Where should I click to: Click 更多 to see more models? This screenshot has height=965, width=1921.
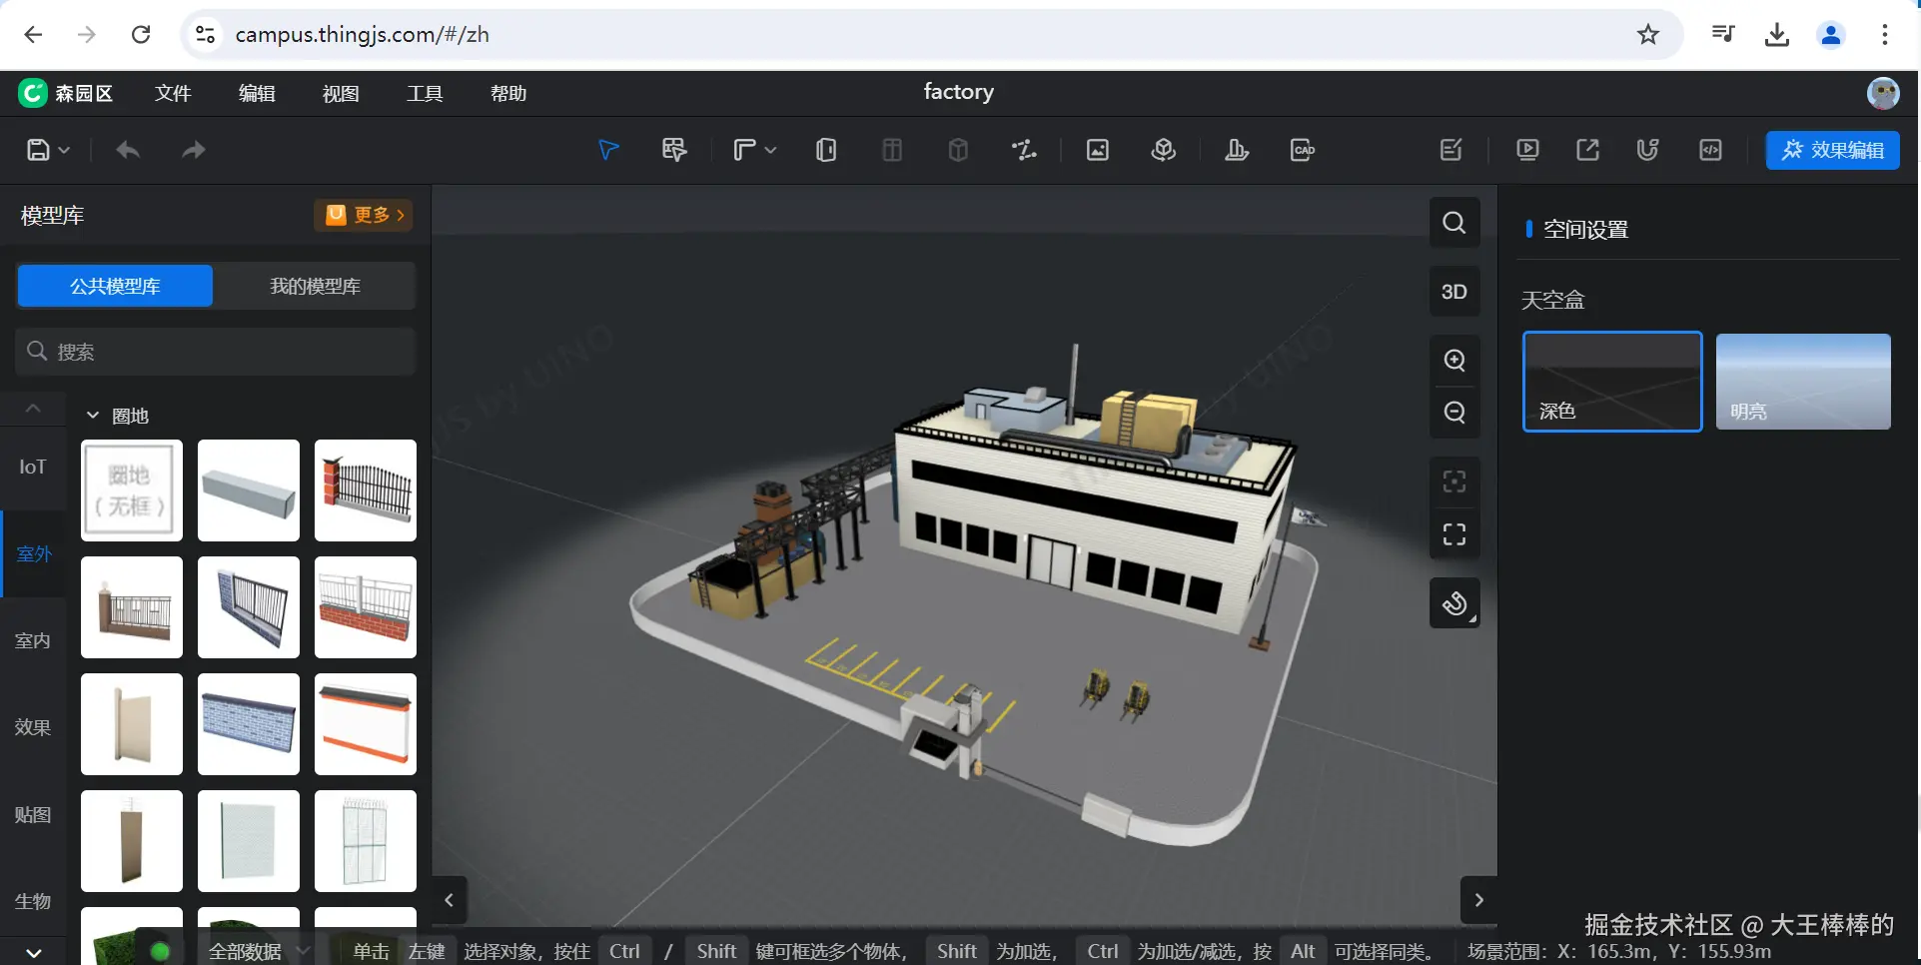click(364, 215)
